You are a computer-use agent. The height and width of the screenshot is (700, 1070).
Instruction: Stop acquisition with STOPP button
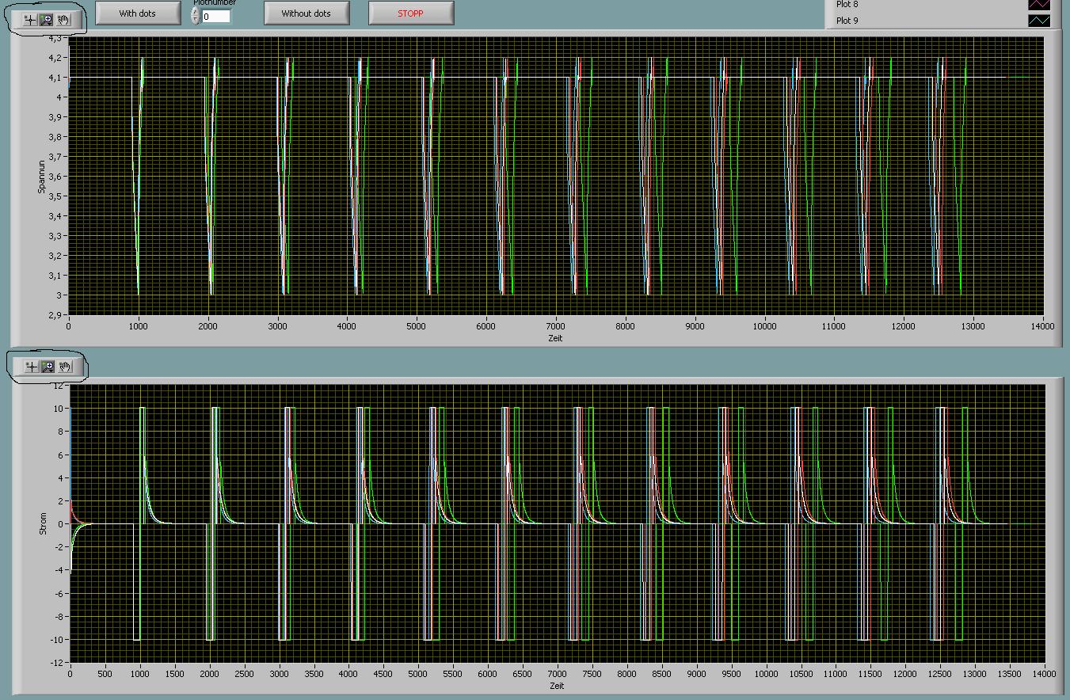click(411, 13)
